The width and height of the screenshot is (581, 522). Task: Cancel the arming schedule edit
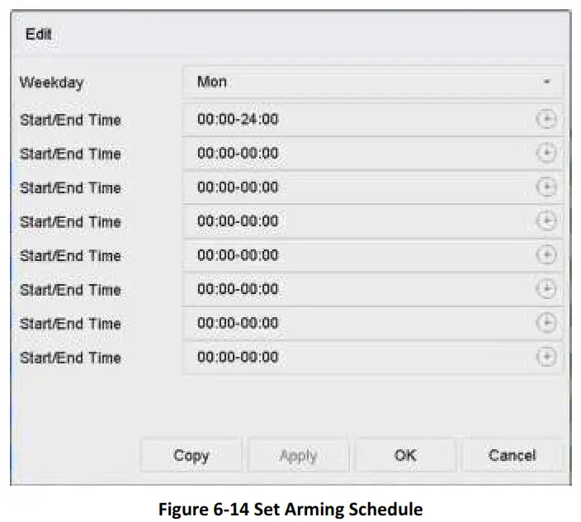512,455
